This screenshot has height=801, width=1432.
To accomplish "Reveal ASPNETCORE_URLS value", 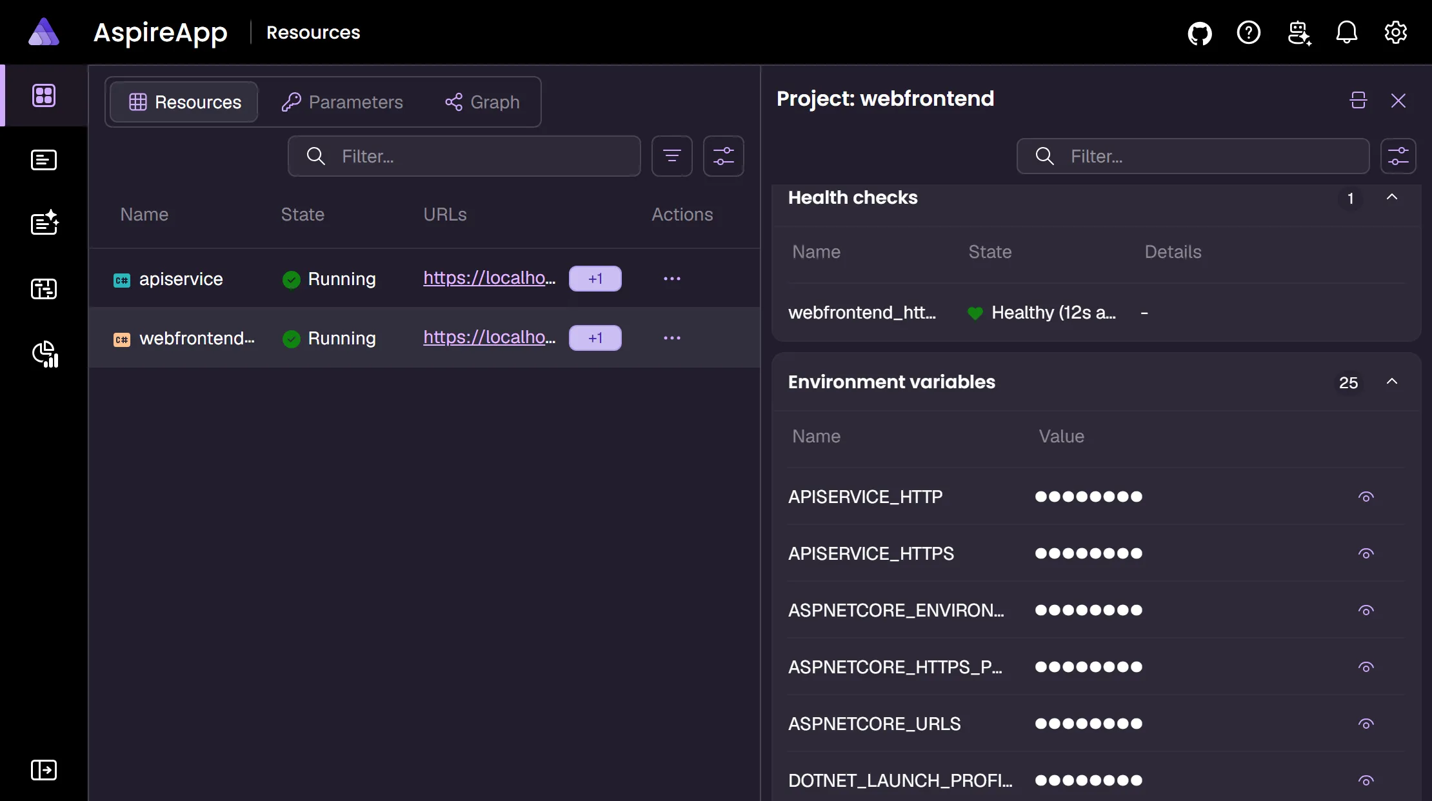I will (x=1366, y=724).
